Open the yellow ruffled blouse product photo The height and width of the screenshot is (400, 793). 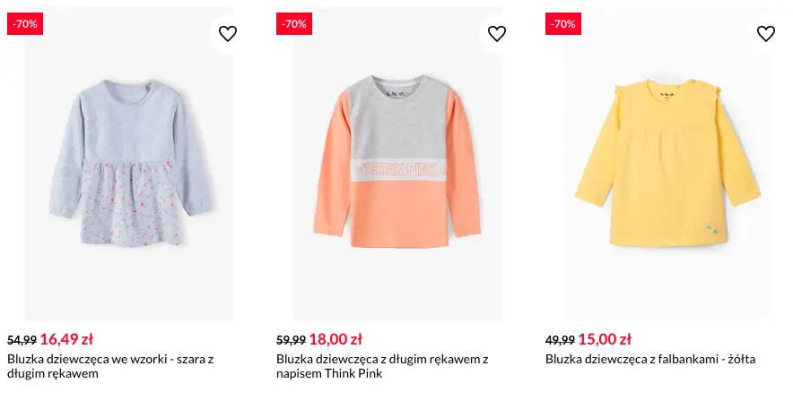pyautogui.click(x=667, y=170)
